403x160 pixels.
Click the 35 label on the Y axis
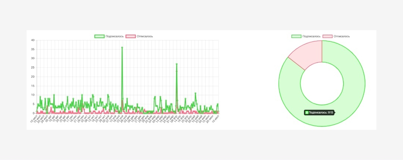32,49
